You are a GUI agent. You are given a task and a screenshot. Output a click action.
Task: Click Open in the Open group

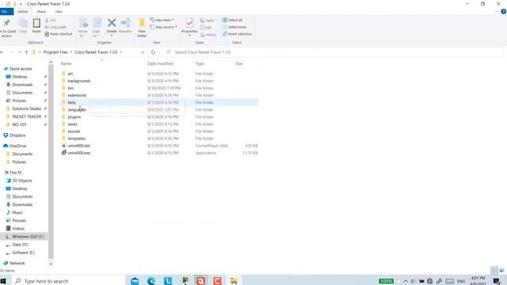pyautogui.click(x=208, y=21)
